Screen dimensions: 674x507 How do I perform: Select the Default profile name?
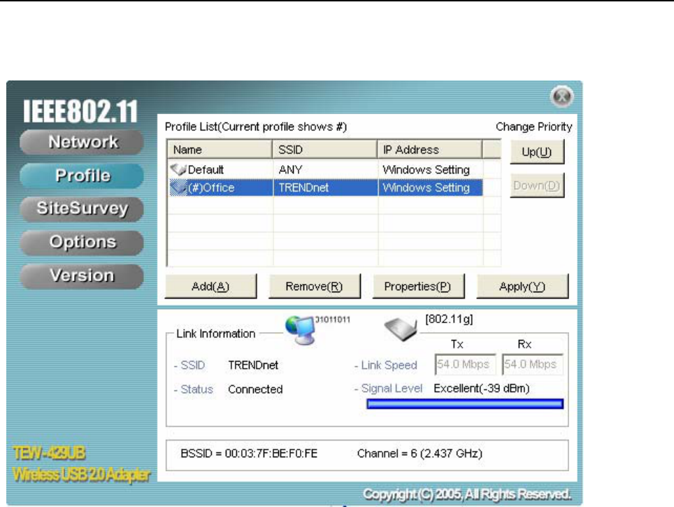point(206,170)
